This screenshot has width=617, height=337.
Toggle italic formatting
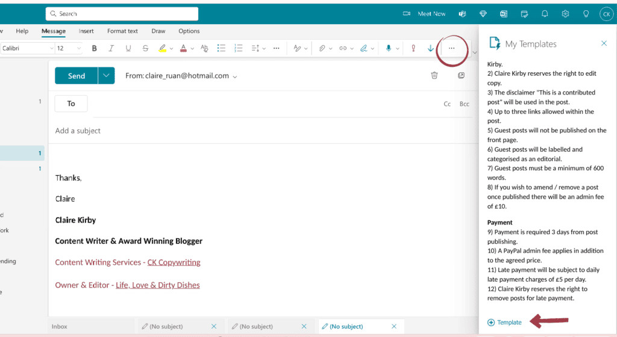111,48
